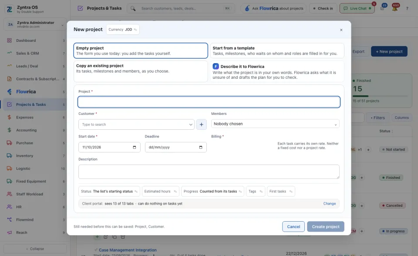Image resolution: width=418 pixels, height=256 pixels.
Task: Click the plus button in the Cancelled row
Action: click(x=362, y=205)
